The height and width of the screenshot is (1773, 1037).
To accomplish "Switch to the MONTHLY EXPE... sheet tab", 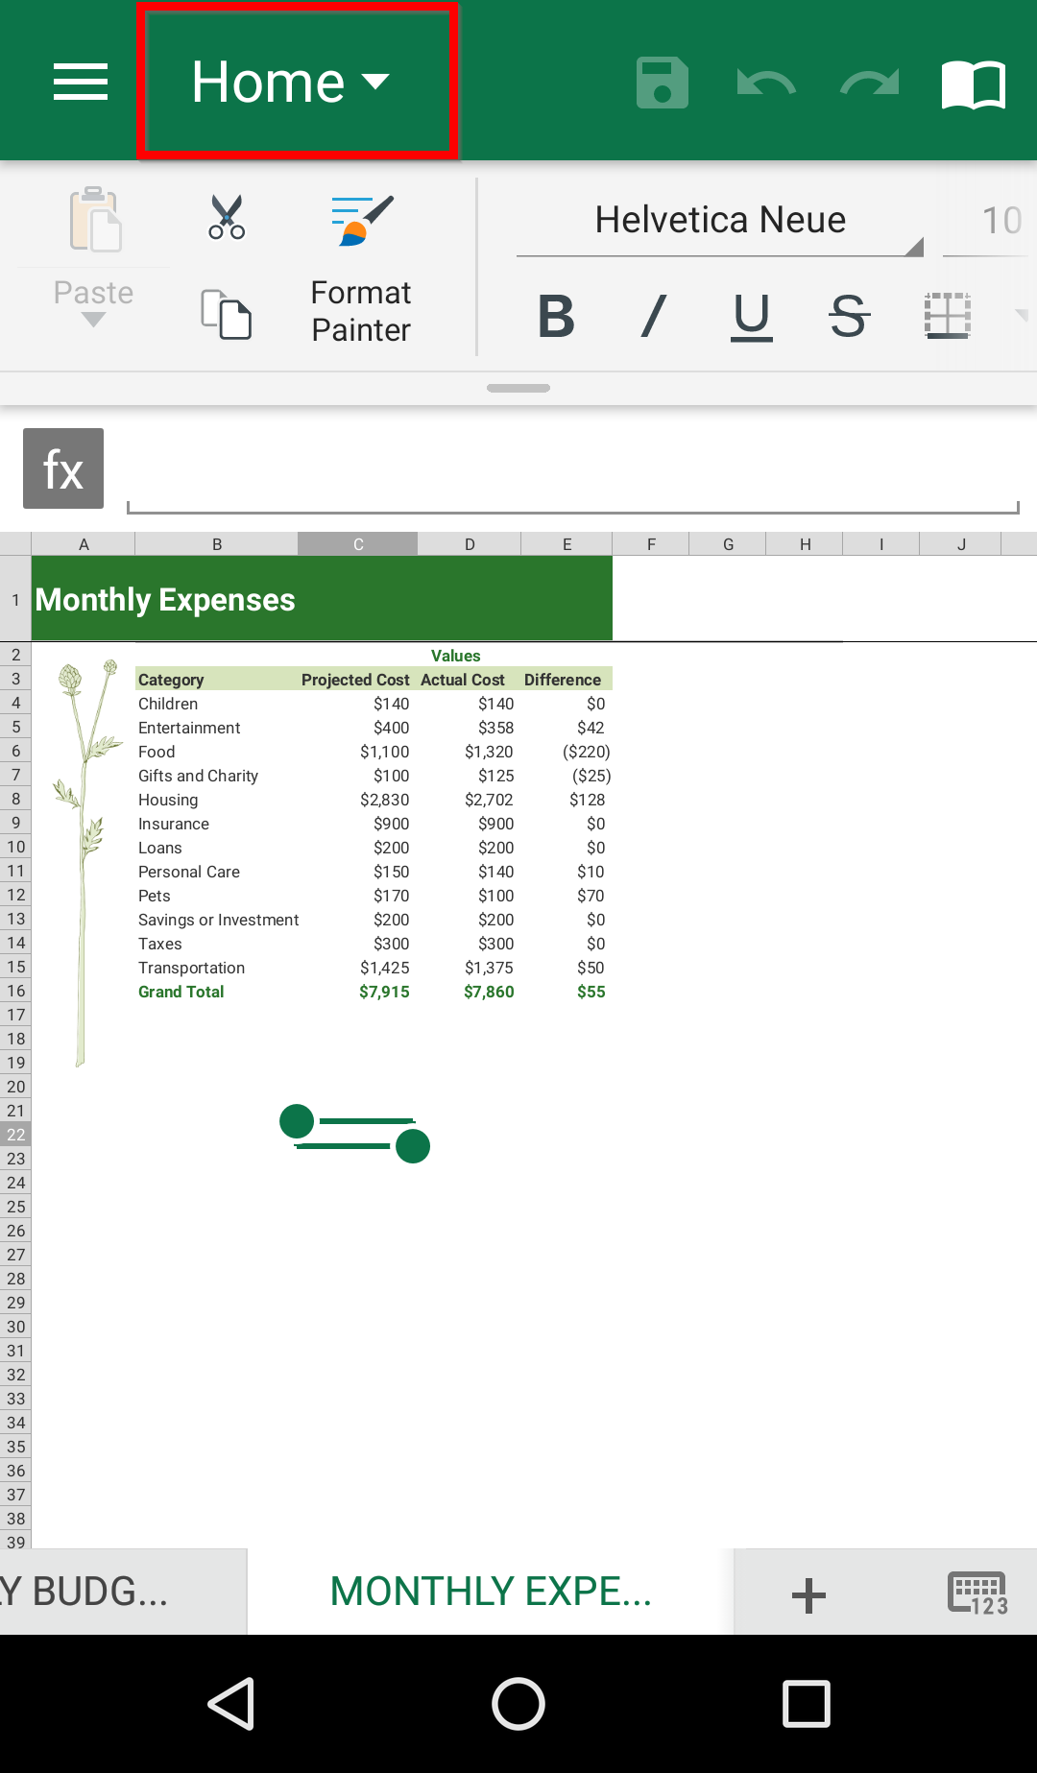I will point(491,1592).
